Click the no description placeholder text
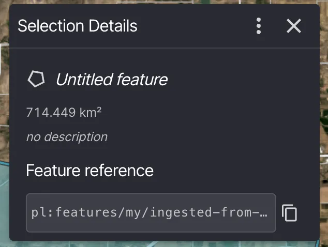 coord(67,137)
